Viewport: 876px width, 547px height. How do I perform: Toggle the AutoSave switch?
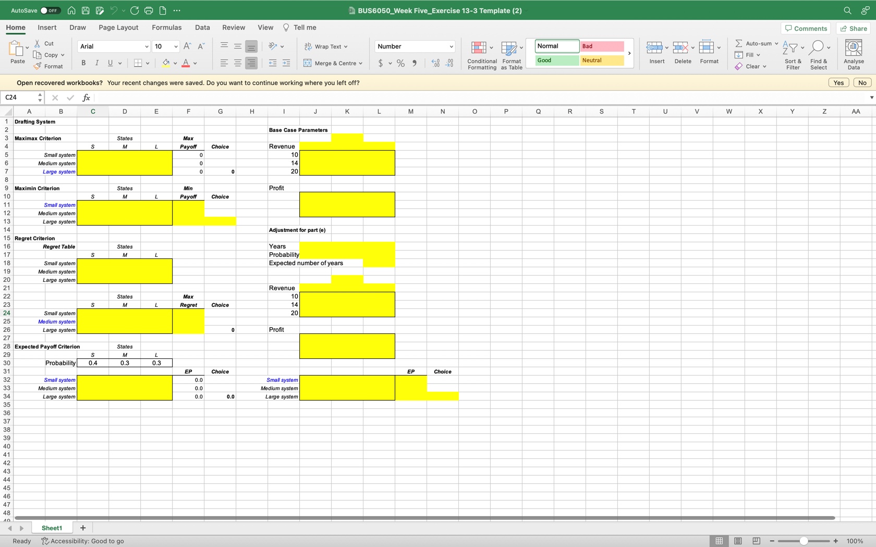coord(50,10)
